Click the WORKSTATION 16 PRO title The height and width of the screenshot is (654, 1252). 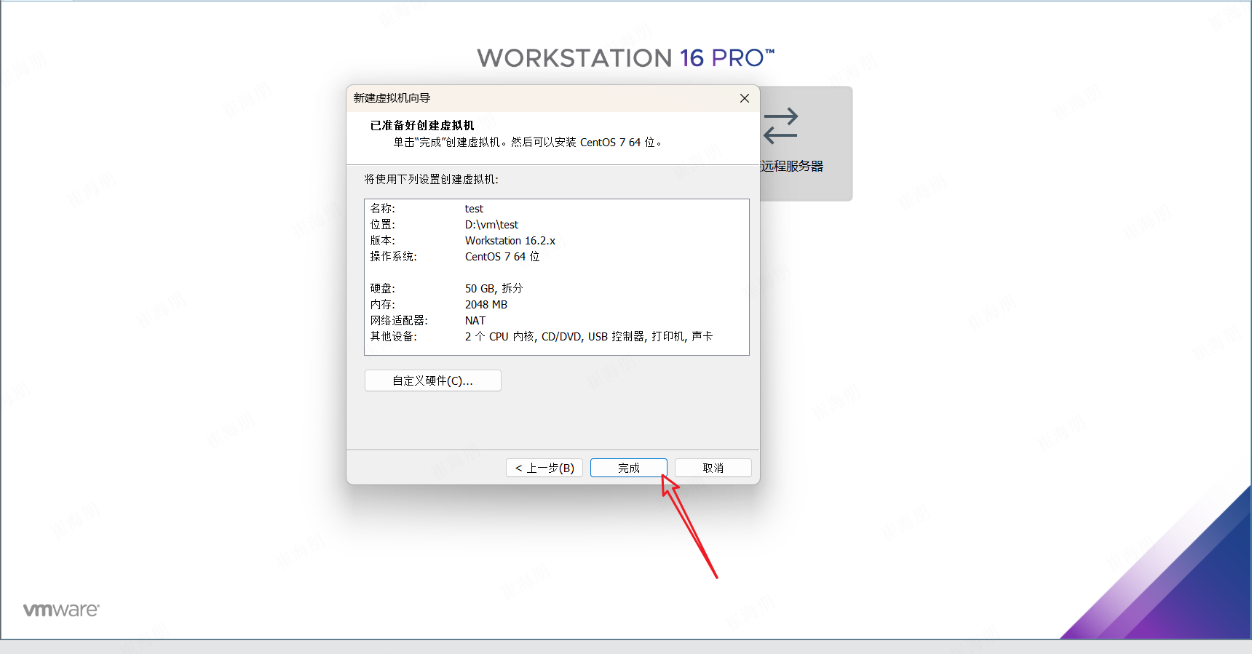pyautogui.click(x=626, y=58)
